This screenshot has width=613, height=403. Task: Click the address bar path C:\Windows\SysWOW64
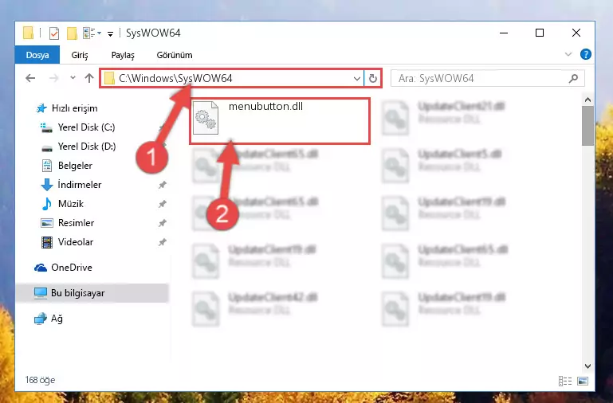pos(175,79)
